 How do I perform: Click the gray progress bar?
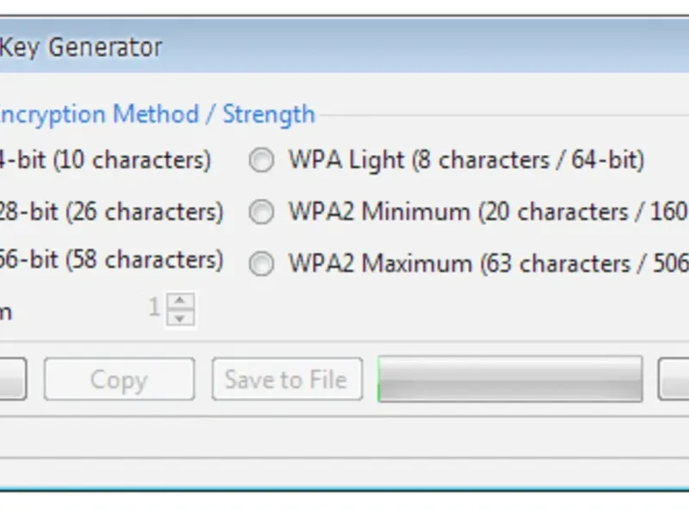tap(510, 379)
